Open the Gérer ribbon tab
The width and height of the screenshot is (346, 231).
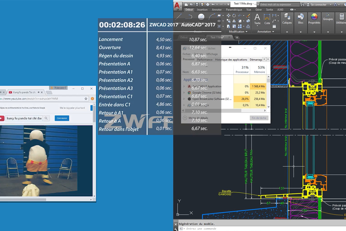(258, 10)
